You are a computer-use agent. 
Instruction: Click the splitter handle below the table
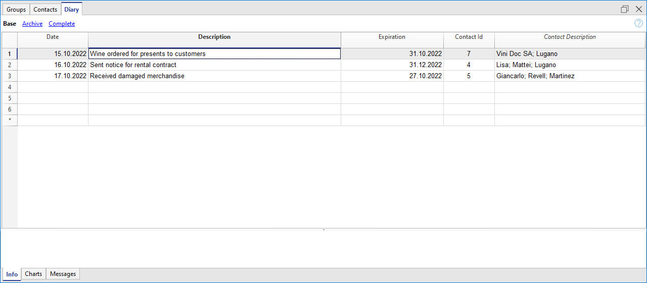[323, 230]
